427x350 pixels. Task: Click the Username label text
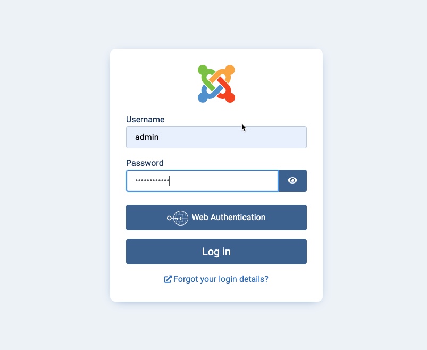(145, 119)
